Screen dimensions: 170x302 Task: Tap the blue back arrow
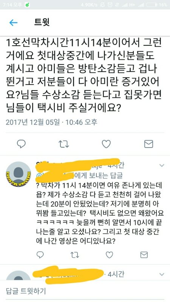point(13,23)
